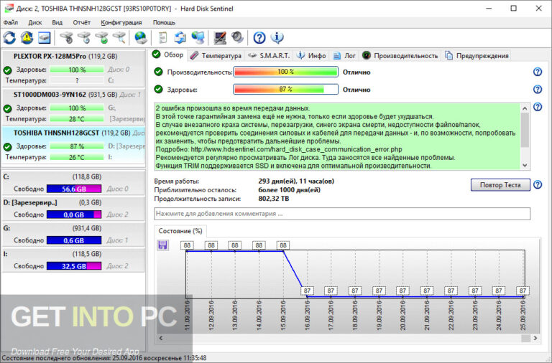Click the blue refresh arrows toolbar icon
Image resolution: width=552 pixels, height=363 pixels.
9,37
